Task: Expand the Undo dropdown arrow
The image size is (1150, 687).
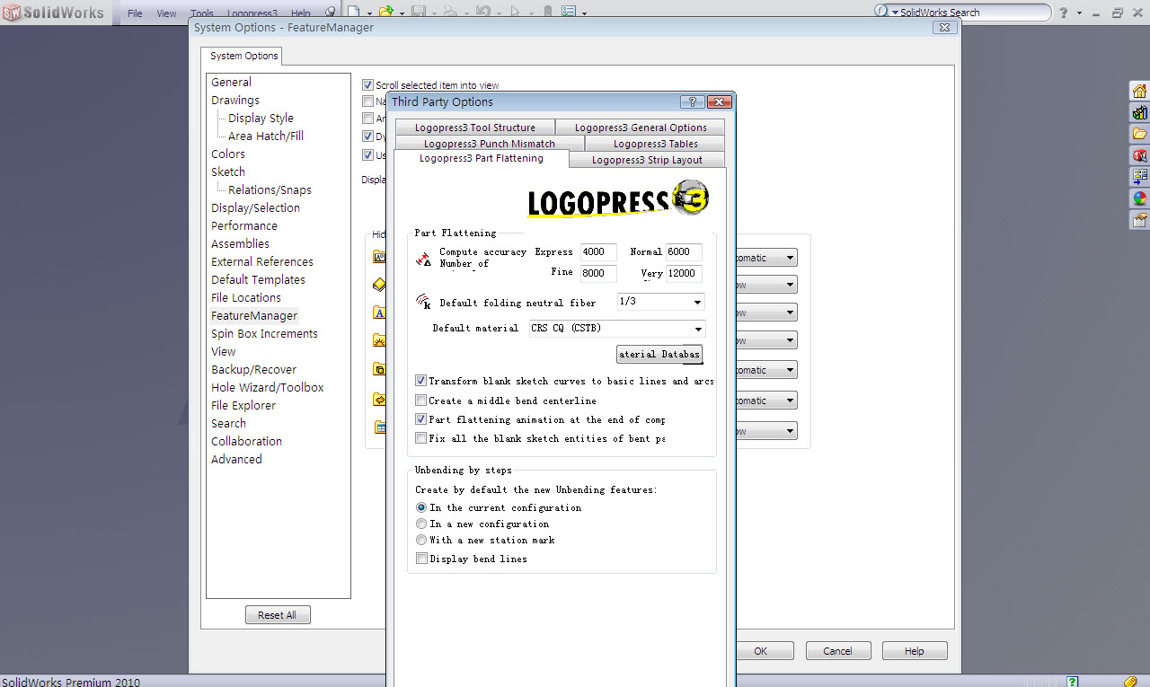Action: pyautogui.click(x=498, y=13)
